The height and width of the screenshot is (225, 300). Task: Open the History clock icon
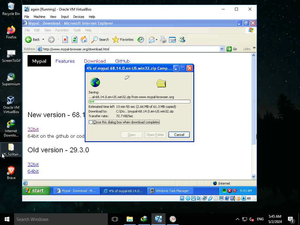coord(141,40)
